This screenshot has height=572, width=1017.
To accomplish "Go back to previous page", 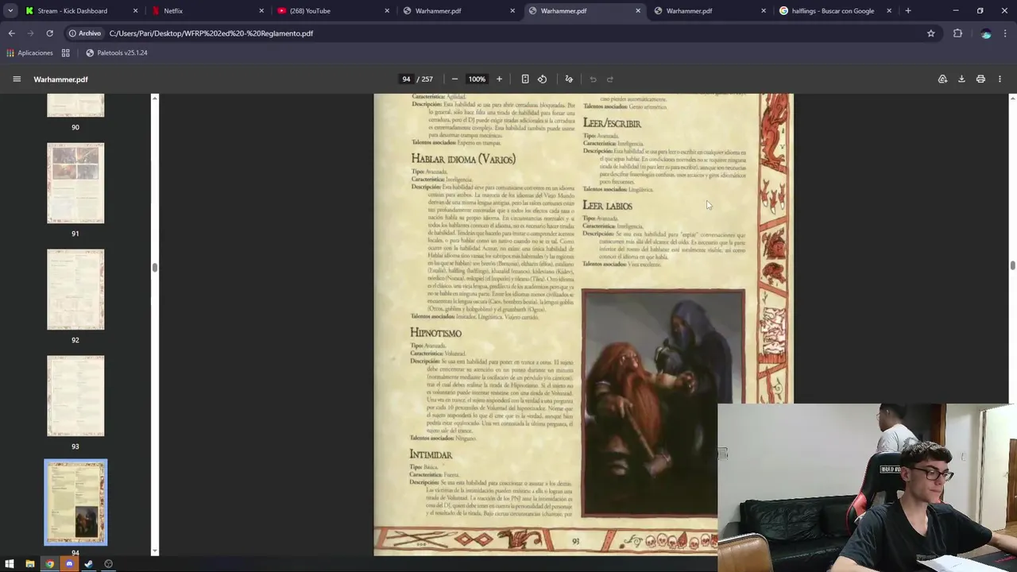I will pyautogui.click(x=11, y=33).
